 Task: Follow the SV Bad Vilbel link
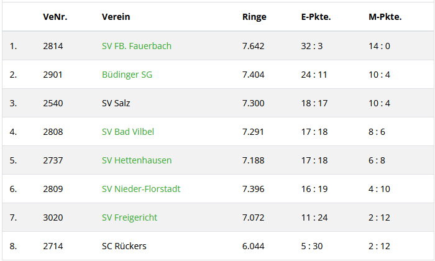coord(127,132)
